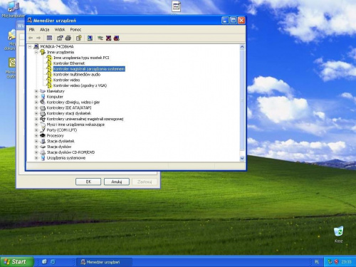Click the Menedżer urządzeń taskbar button

[105, 262]
